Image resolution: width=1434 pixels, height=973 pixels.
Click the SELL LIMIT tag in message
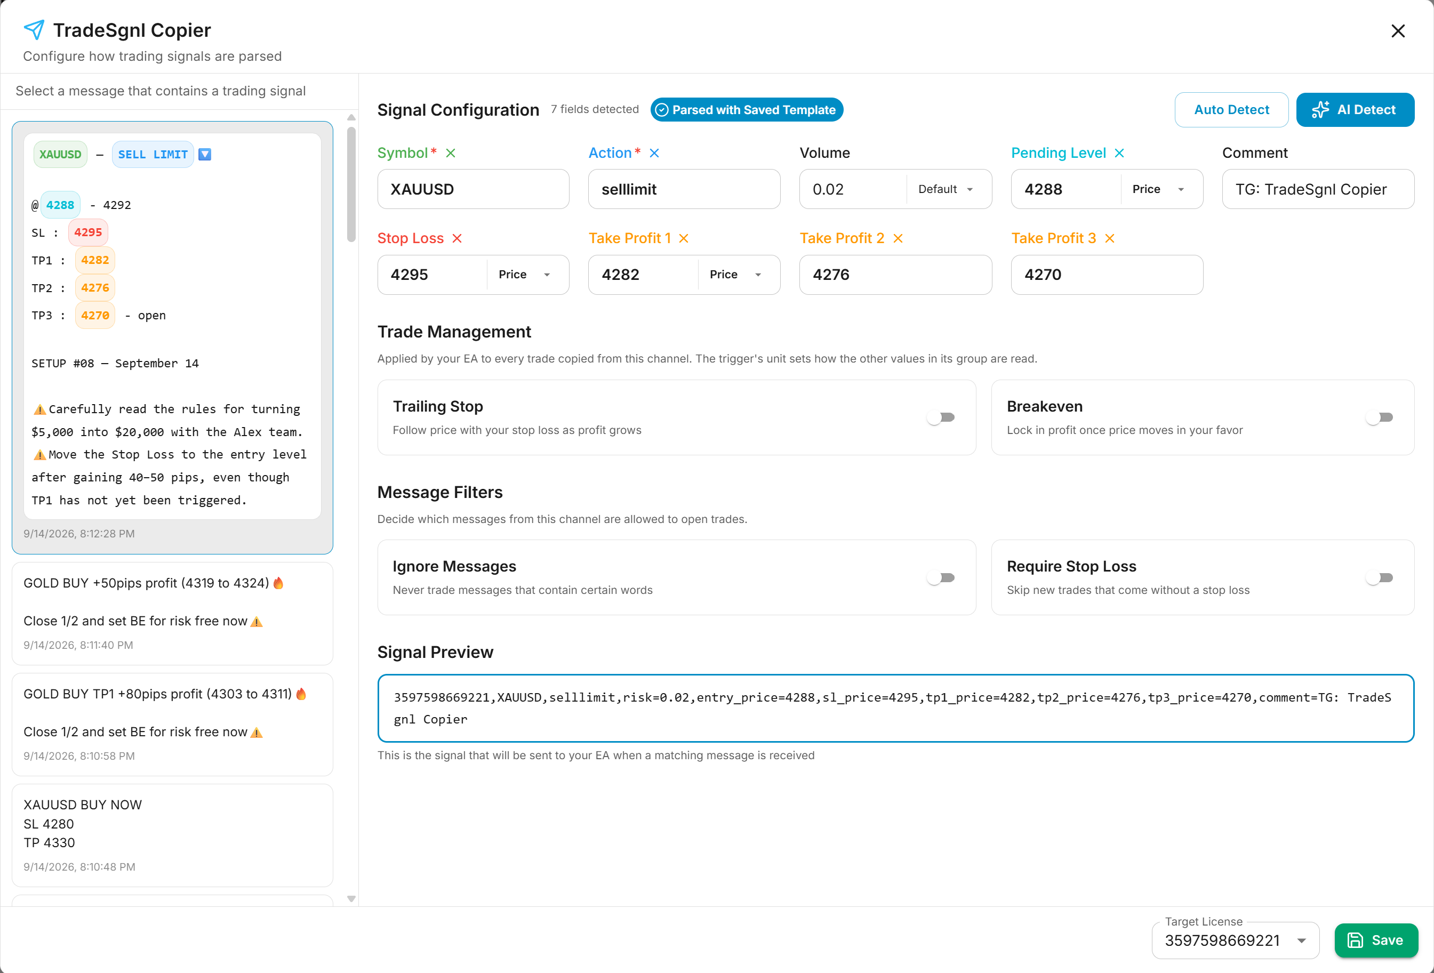coord(153,154)
